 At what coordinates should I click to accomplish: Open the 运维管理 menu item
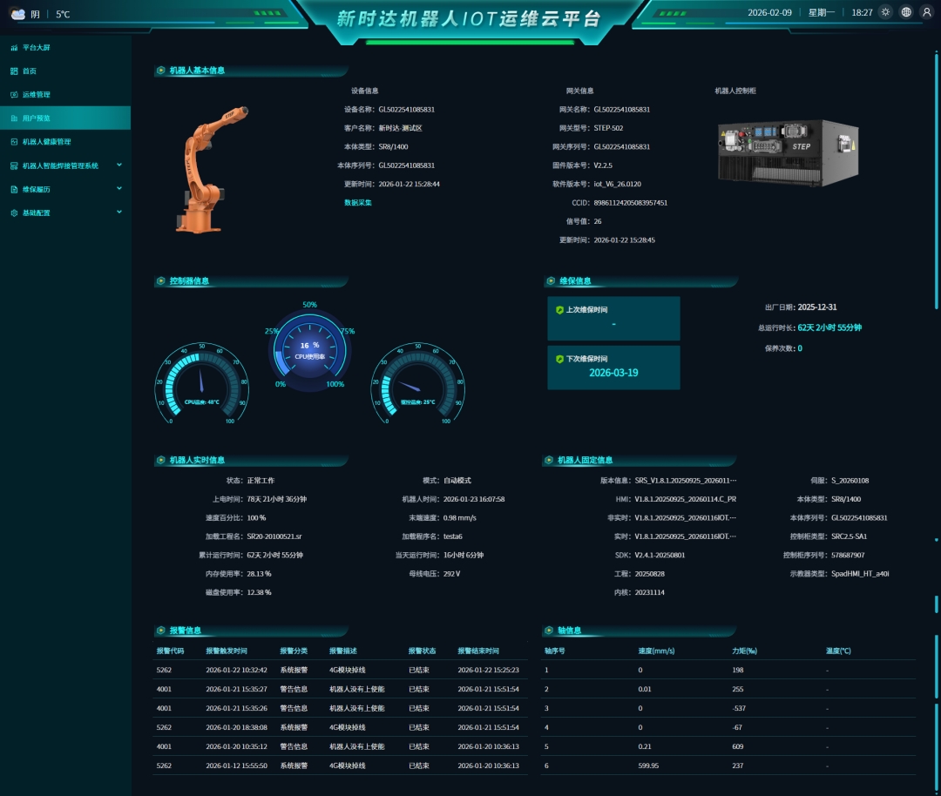pos(65,95)
